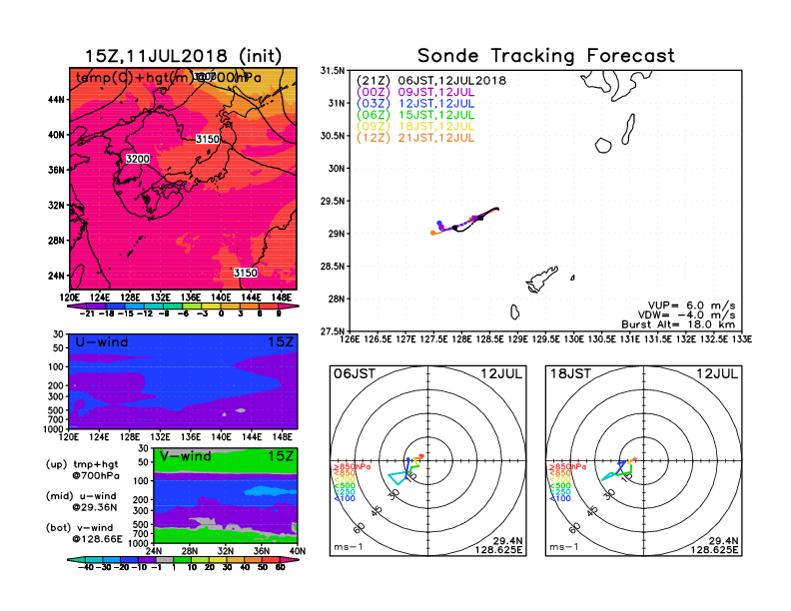Click the purple swatch left of '-21' on the temperature colorbar

tap(77, 306)
